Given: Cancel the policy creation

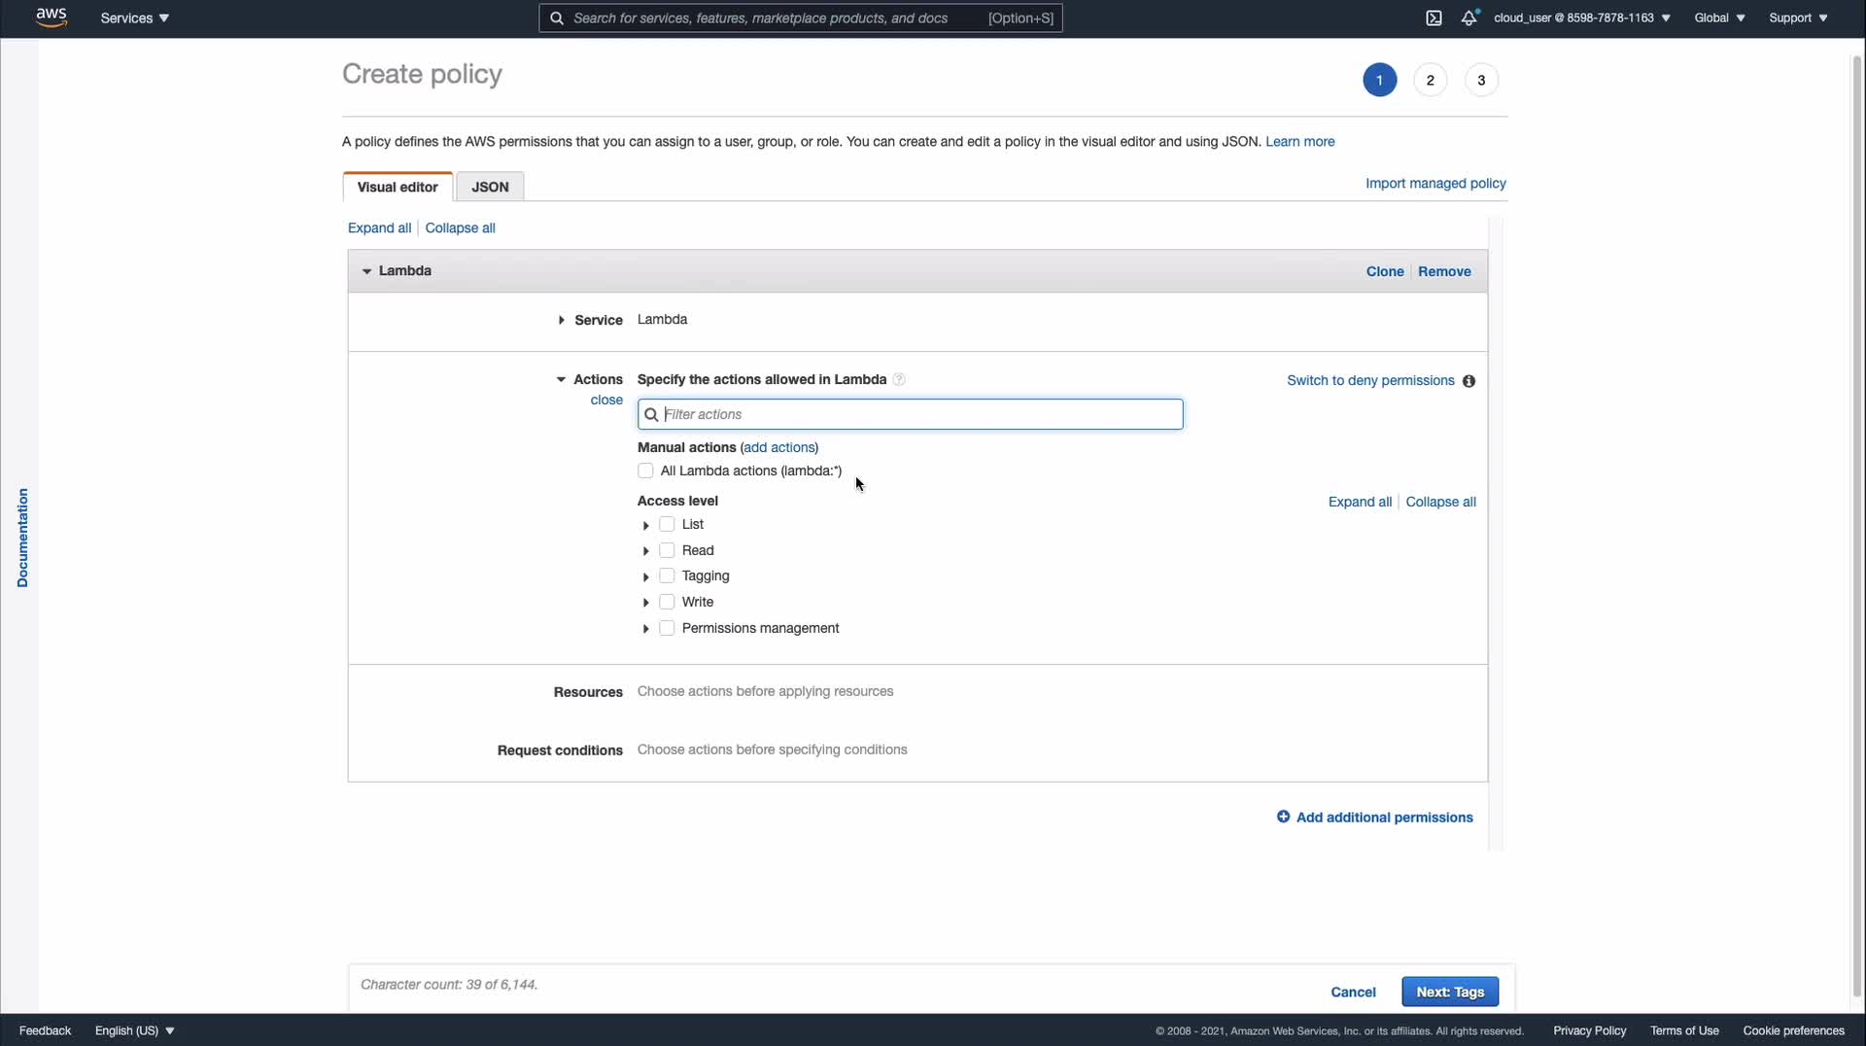Looking at the screenshot, I should click(1353, 992).
